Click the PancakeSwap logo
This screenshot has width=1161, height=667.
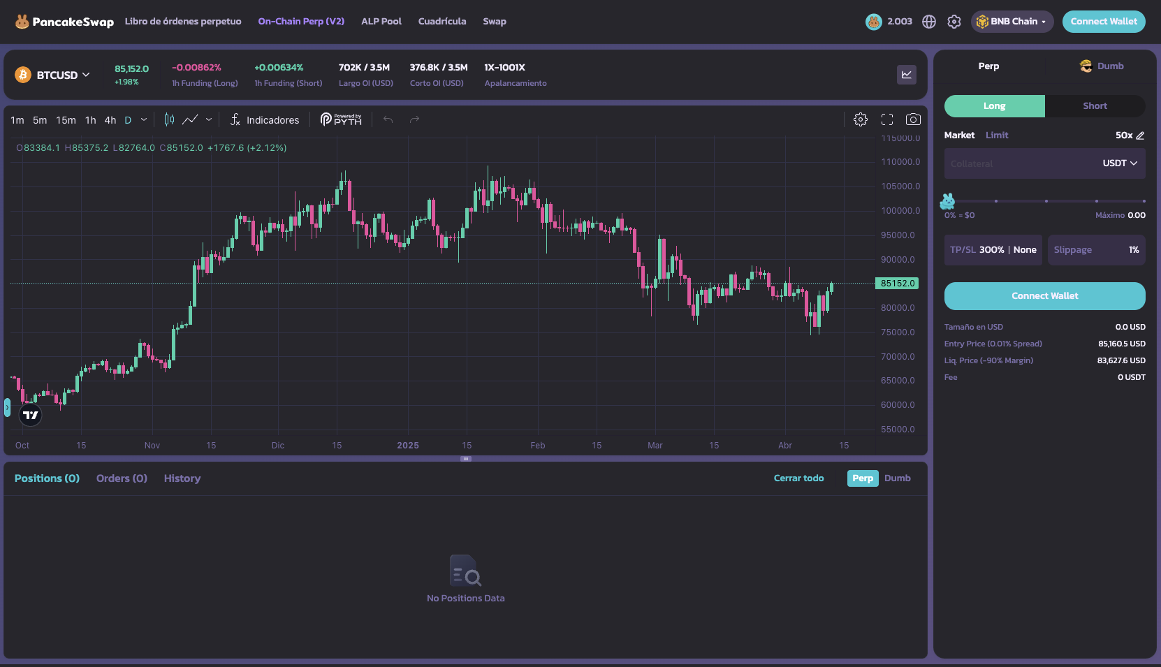[x=64, y=22]
